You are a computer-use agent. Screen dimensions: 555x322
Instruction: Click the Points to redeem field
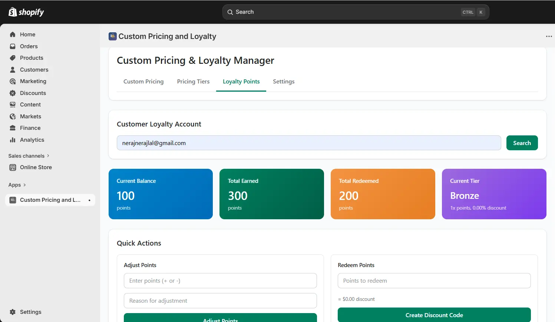(x=434, y=281)
